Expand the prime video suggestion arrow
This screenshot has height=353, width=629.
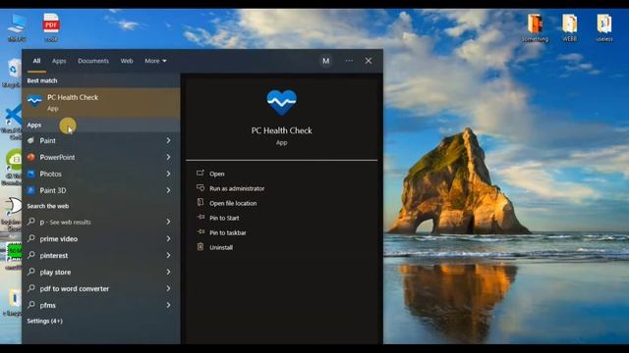click(168, 238)
